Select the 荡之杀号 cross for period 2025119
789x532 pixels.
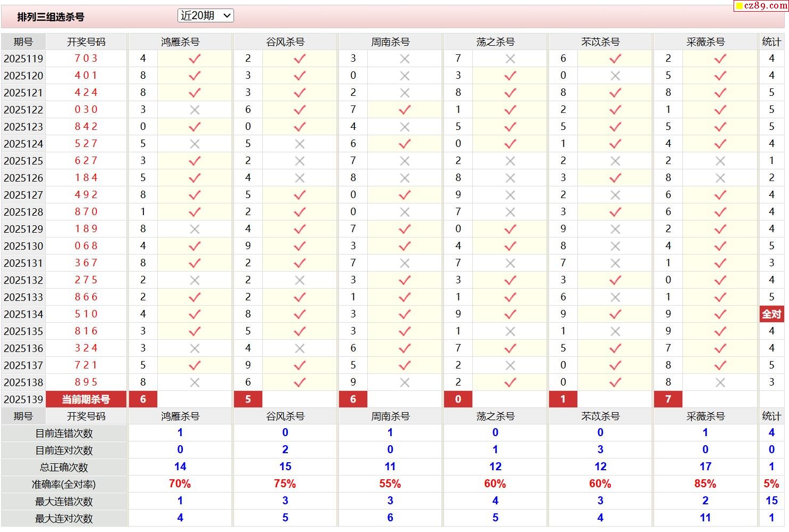(510, 59)
